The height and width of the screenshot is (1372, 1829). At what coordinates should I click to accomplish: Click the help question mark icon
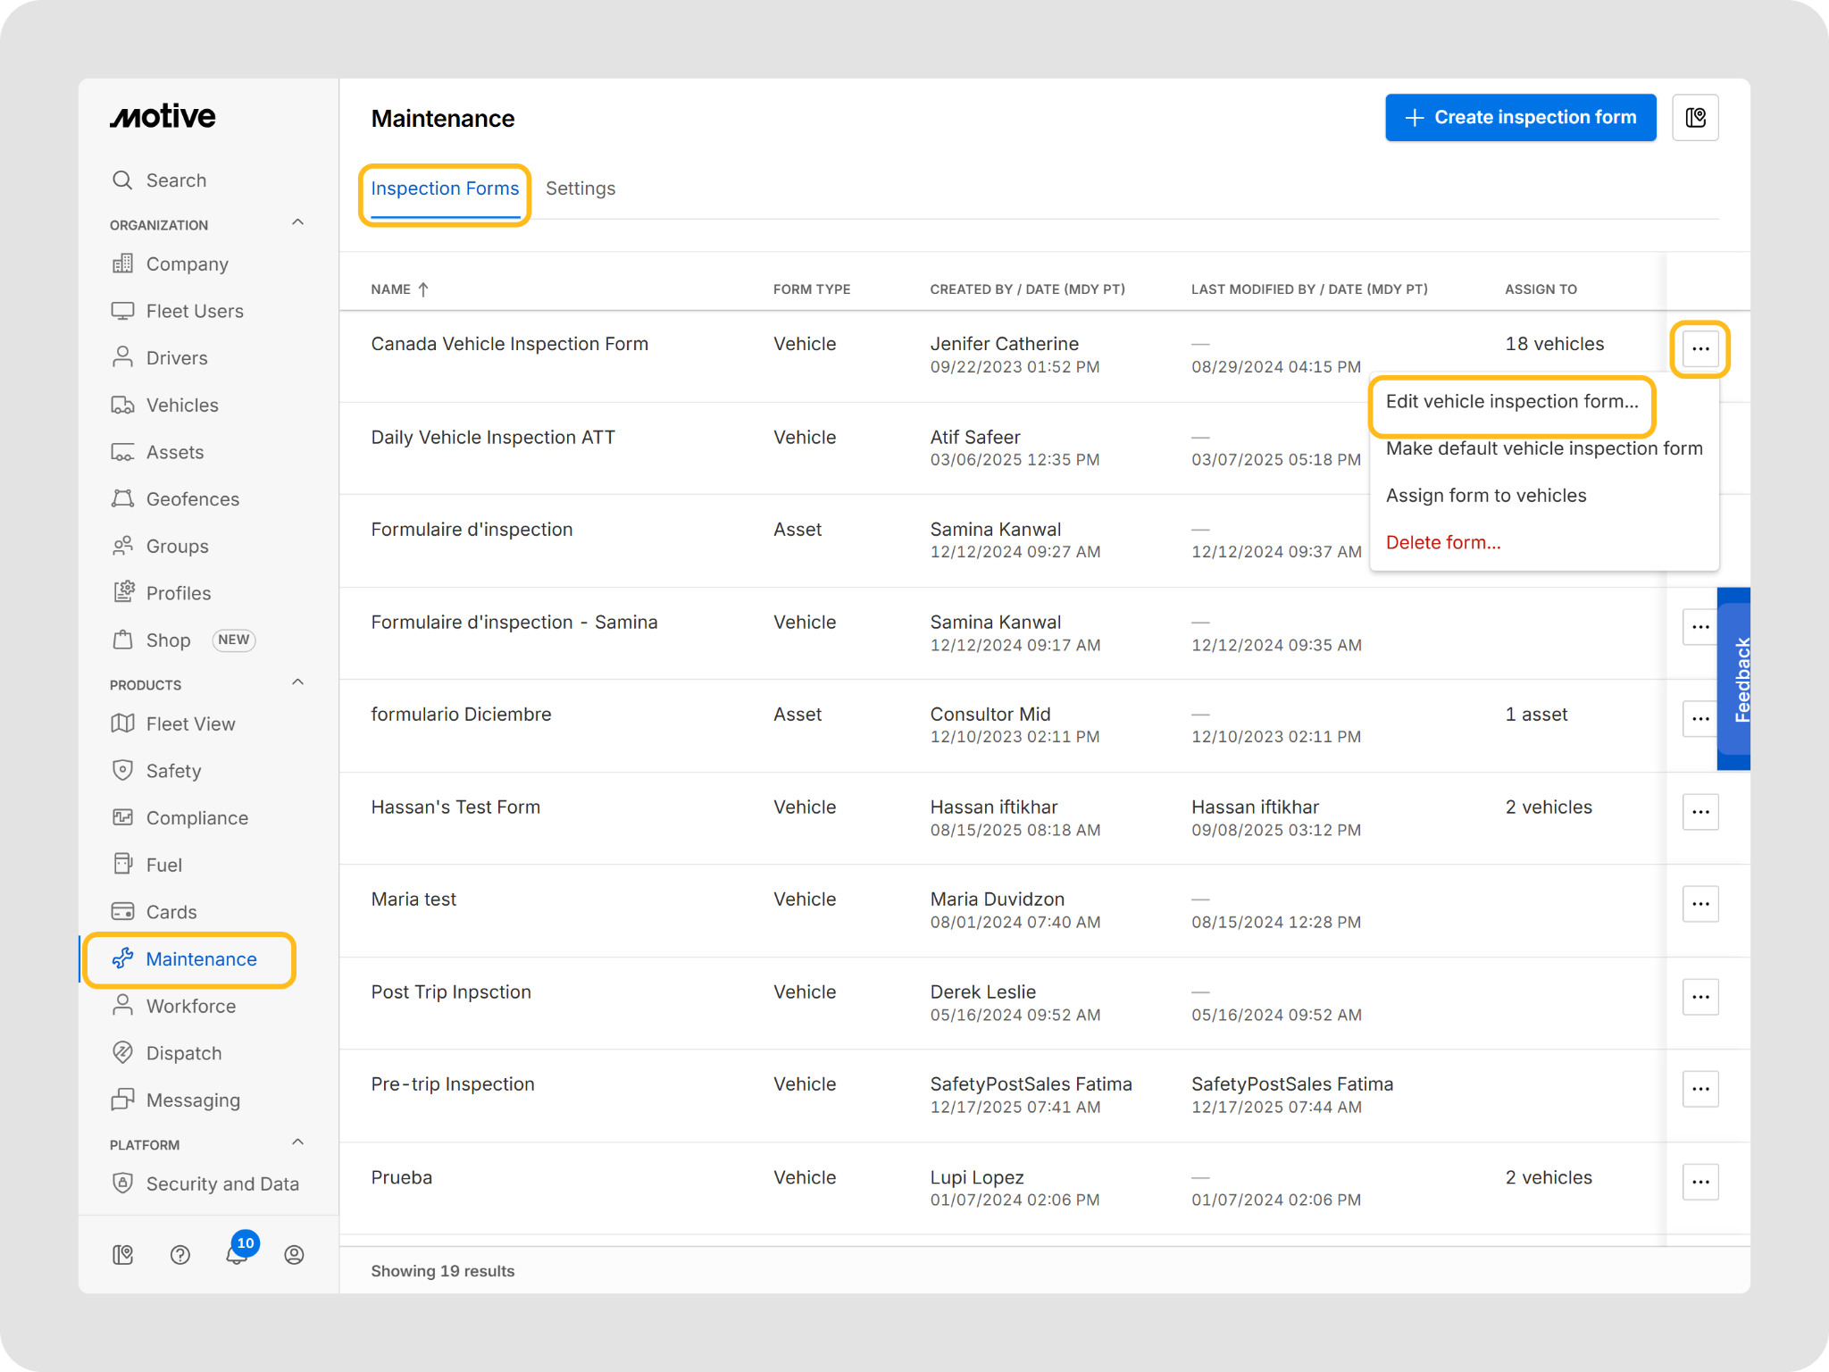point(180,1254)
